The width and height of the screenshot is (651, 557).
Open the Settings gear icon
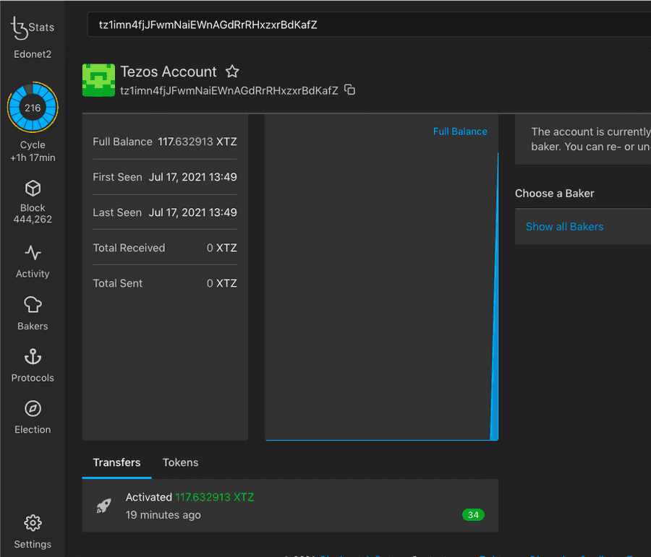pyautogui.click(x=33, y=523)
